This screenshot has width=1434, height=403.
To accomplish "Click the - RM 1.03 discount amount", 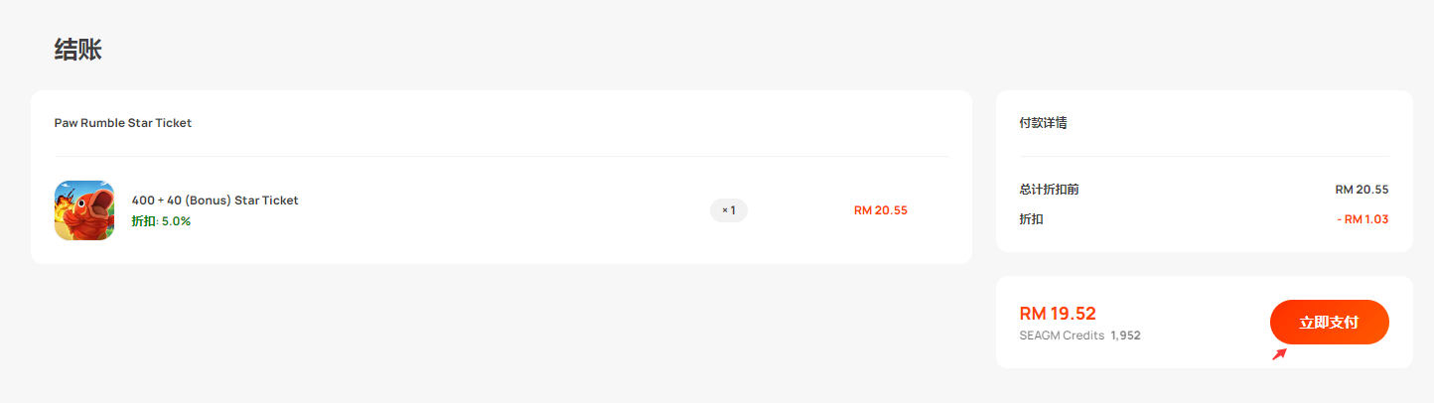I will coord(1363,218).
